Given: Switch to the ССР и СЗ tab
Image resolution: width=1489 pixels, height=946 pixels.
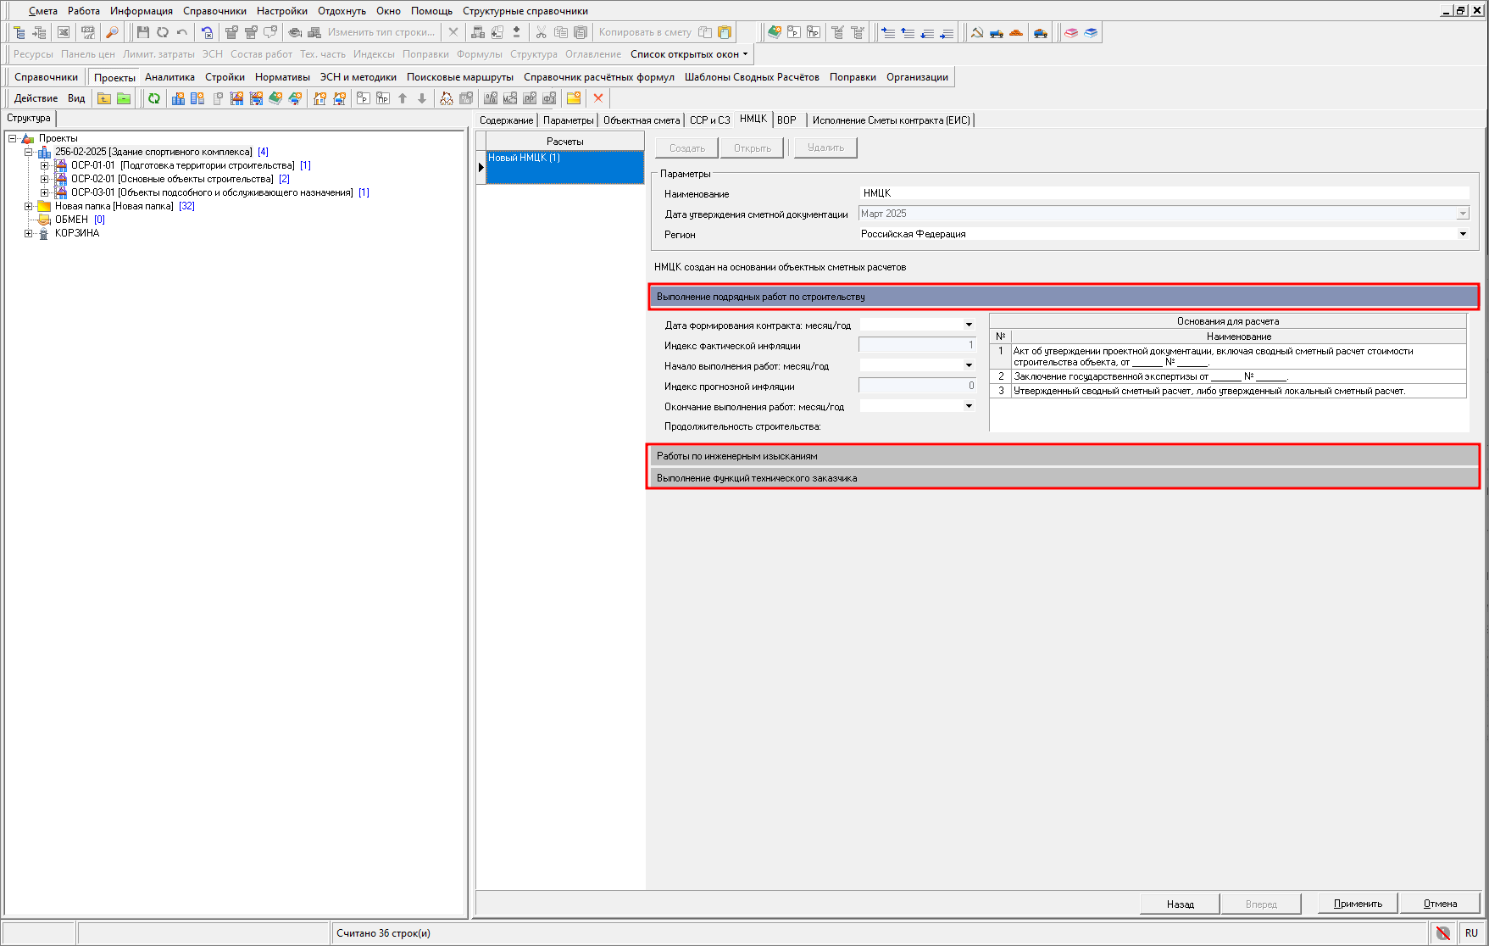Looking at the screenshot, I should click(709, 120).
